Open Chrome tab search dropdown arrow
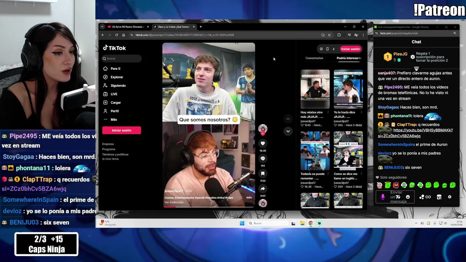Image resolution: width=466 pixels, height=262 pixels. point(102,27)
